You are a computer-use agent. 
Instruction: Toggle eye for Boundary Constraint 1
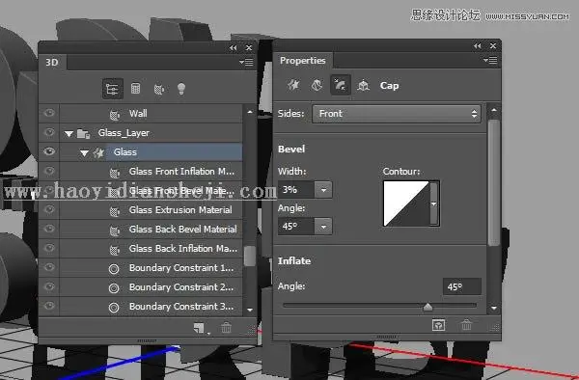(x=49, y=267)
